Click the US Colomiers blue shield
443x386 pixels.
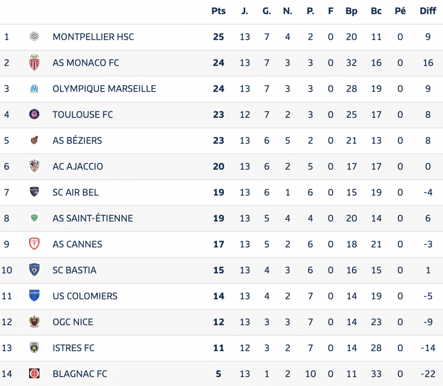coord(34,296)
